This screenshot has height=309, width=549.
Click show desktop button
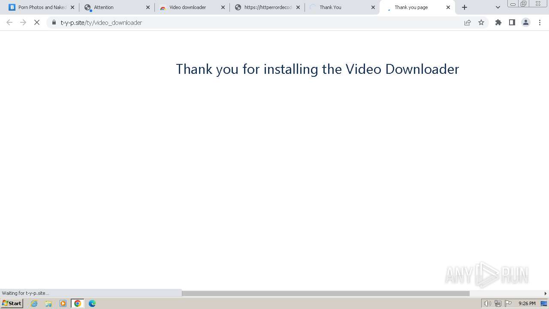click(x=544, y=303)
